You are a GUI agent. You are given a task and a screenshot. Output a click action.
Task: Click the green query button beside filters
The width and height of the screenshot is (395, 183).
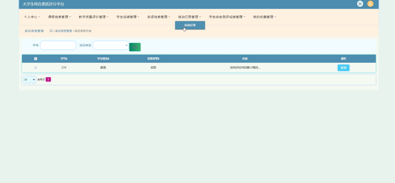pos(135,47)
